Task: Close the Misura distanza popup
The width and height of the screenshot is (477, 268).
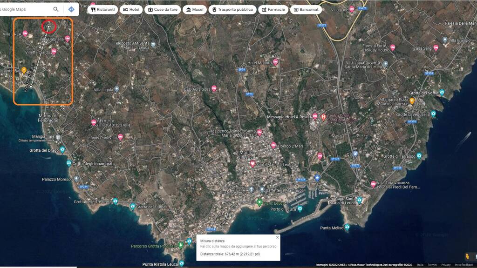Action: (x=277, y=237)
